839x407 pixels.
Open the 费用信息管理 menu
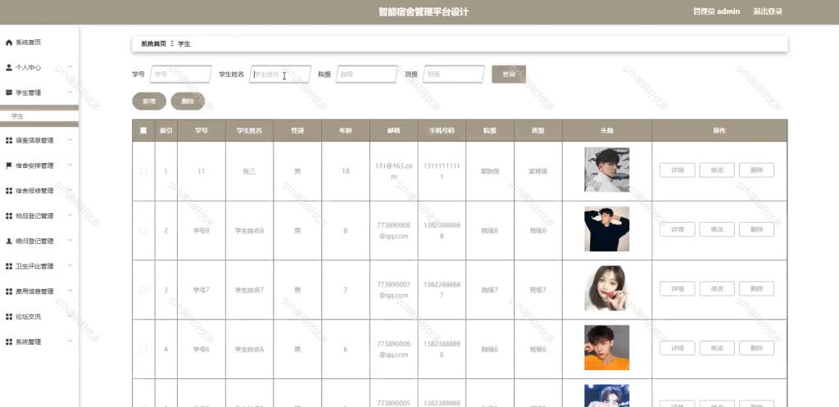click(39, 292)
